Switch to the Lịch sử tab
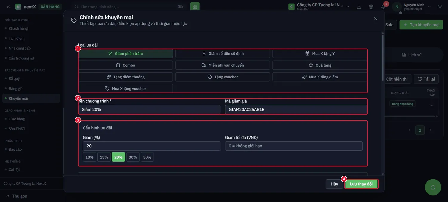The width and height of the screenshot is (448, 202). pos(412,55)
